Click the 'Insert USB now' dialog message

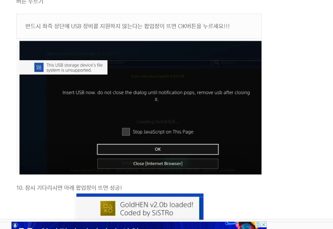coord(156,96)
